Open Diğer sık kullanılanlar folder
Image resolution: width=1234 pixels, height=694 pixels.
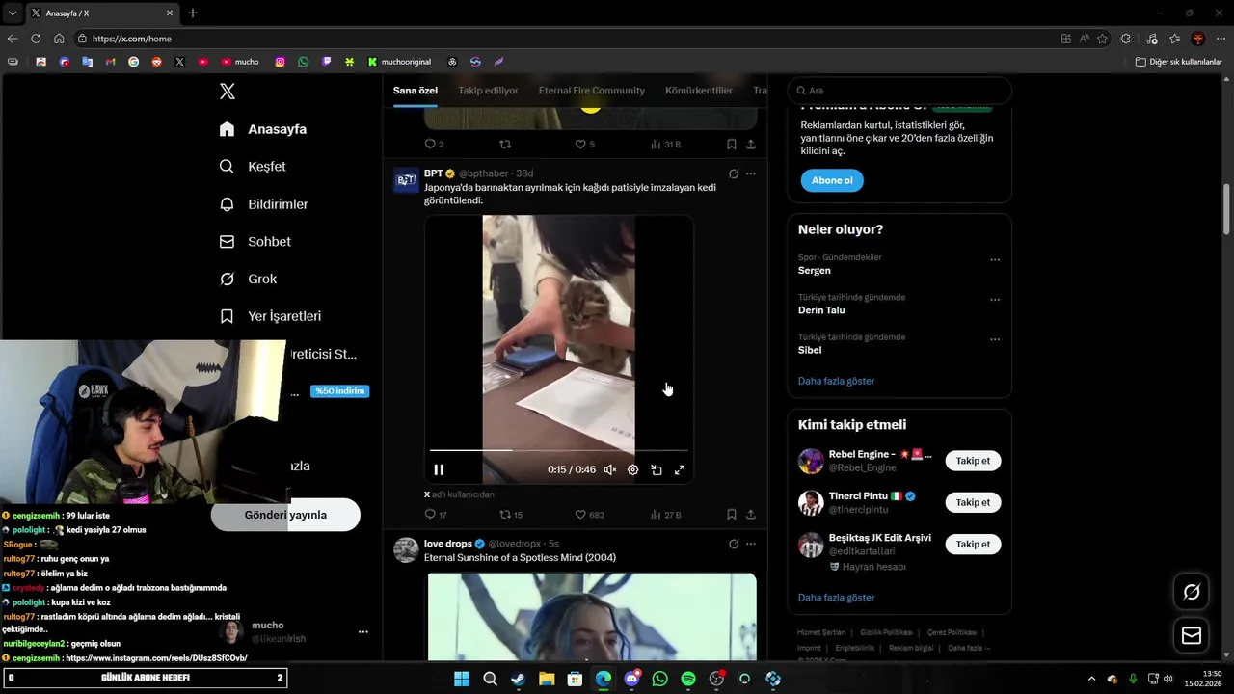(x=1179, y=62)
